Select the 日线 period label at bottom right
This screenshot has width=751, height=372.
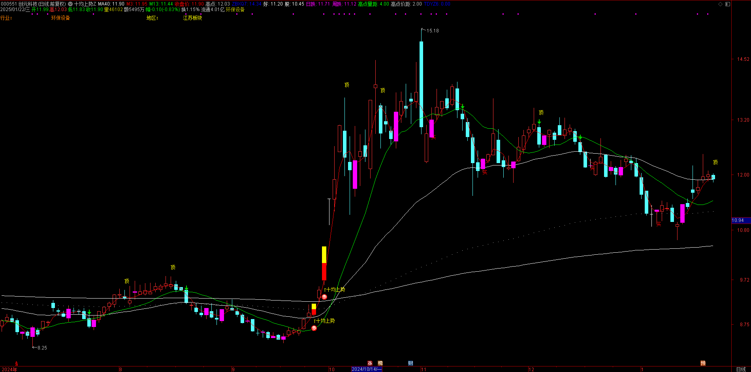741,369
